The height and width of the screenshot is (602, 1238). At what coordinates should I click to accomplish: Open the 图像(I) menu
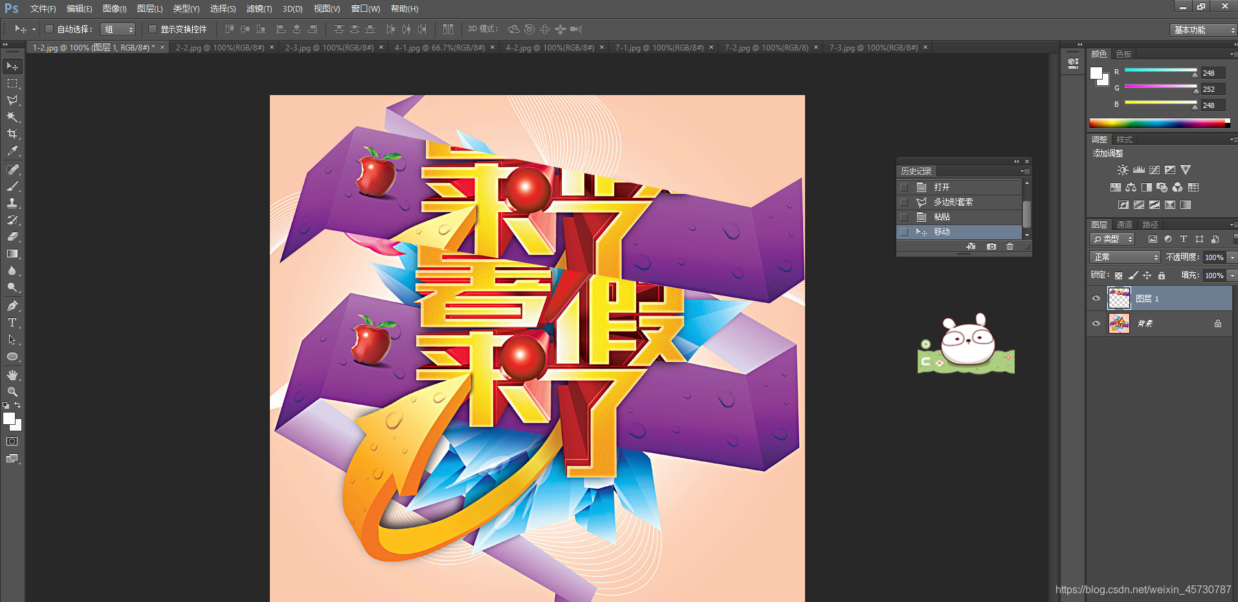(115, 9)
